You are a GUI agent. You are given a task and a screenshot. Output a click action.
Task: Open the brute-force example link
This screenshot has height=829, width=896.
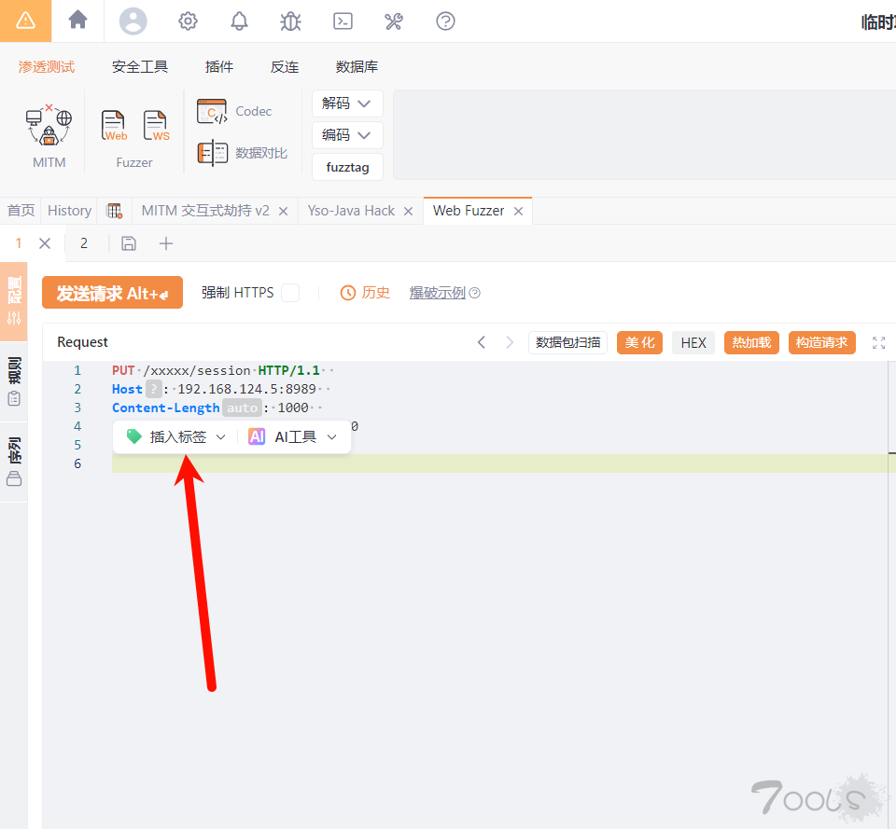(438, 293)
